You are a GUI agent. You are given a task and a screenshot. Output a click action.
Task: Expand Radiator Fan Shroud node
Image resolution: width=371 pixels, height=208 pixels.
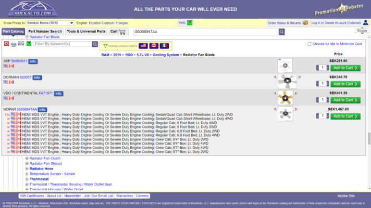point(27,164)
